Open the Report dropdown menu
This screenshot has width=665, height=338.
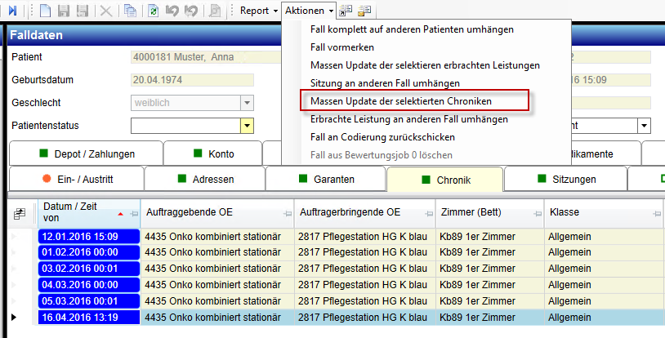[x=259, y=11]
